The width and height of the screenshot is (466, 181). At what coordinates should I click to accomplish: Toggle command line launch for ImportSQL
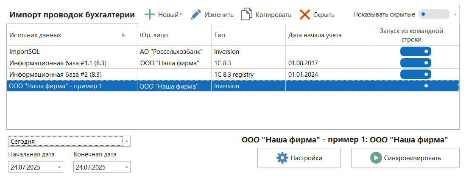pyautogui.click(x=416, y=52)
